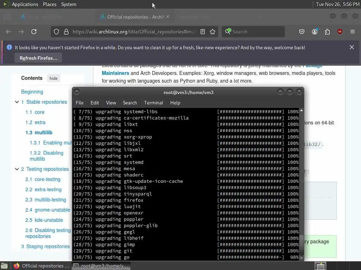
Task: Focus the Firefox Search box
Action: (253, 32)
